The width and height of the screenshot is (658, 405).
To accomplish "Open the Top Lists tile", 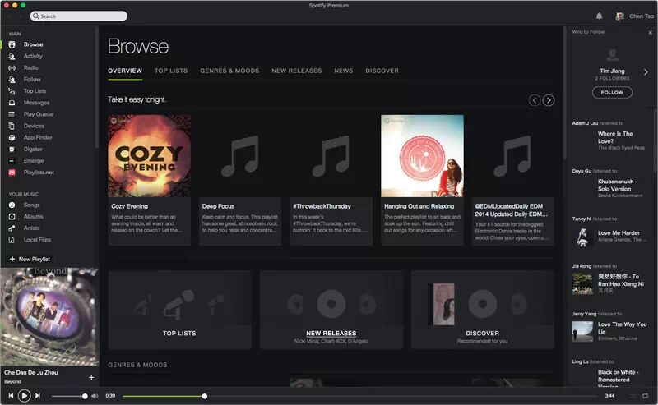I will pos(179,310).
